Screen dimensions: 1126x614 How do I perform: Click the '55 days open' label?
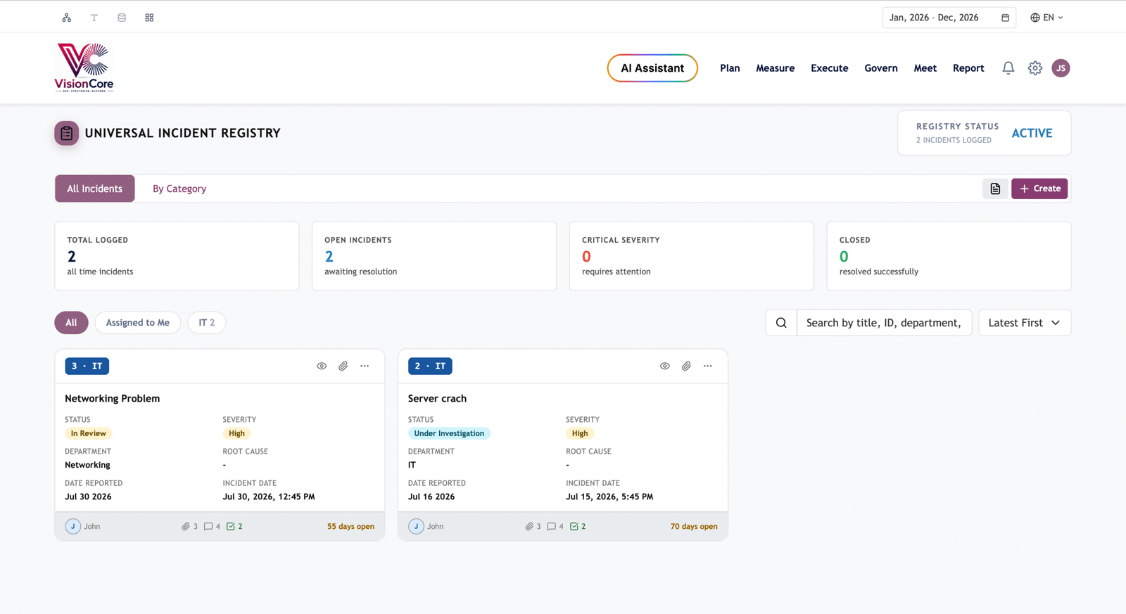click(350, 527)
